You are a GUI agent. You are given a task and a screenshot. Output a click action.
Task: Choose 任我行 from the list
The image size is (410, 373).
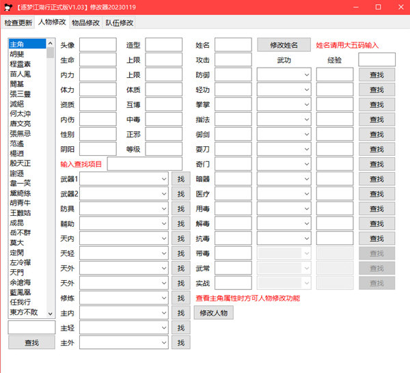[27, 302]
